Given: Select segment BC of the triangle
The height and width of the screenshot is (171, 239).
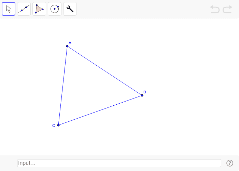Looking at the screenshot, I should tap(100, 110).
